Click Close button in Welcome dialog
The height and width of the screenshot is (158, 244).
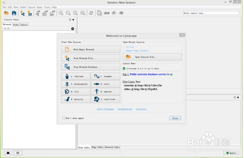point(175,118)
